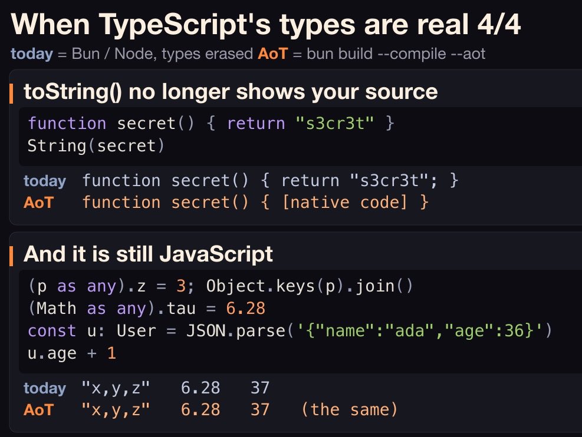Click the orange "AoT" label beside the native code output
582x437 pixels.
click(x=38, y=203)
